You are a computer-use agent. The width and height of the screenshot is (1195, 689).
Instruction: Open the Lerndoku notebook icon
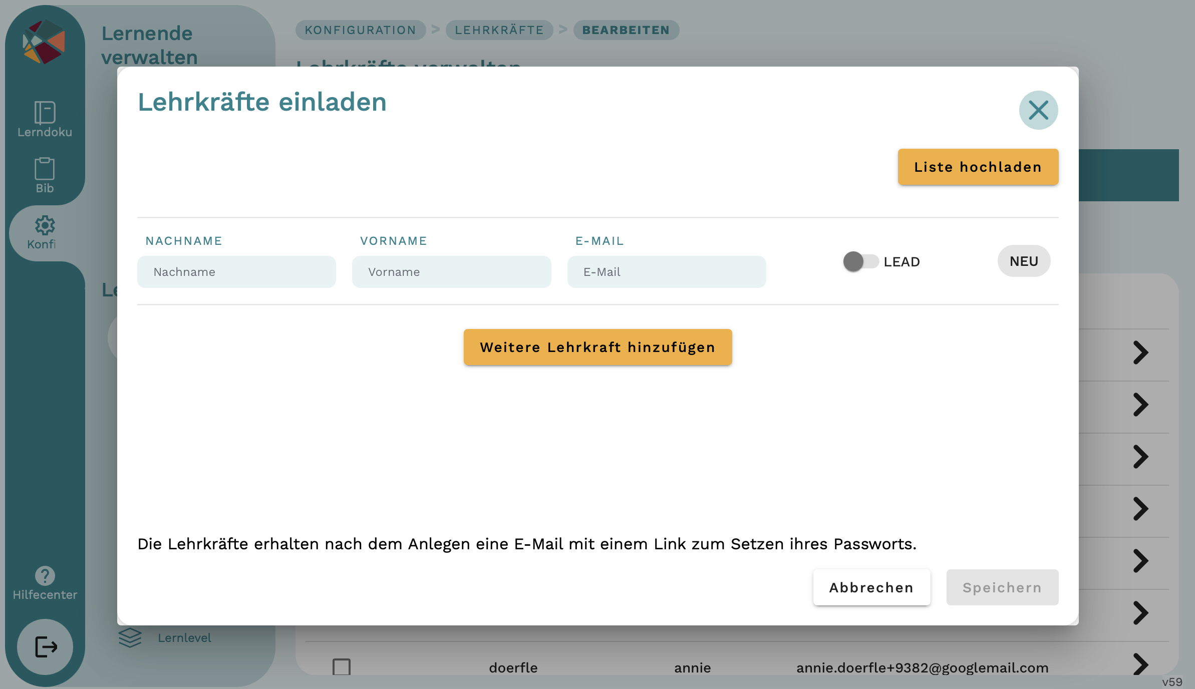pos(45,113)
